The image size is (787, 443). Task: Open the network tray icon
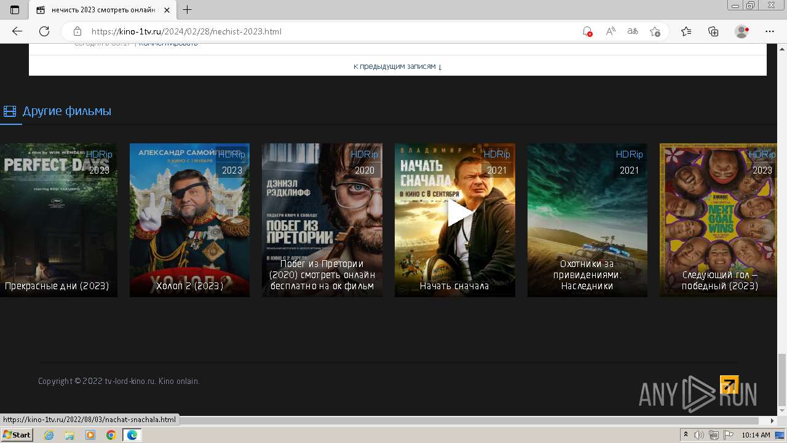(714, 435)
